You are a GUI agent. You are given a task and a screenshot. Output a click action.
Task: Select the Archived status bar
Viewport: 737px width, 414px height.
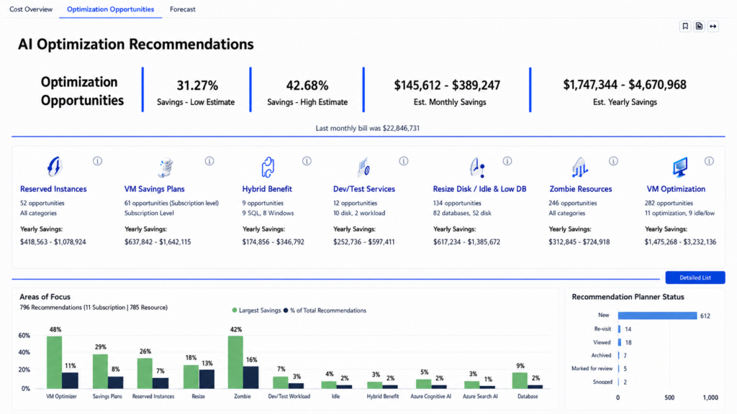click(618, 355)
